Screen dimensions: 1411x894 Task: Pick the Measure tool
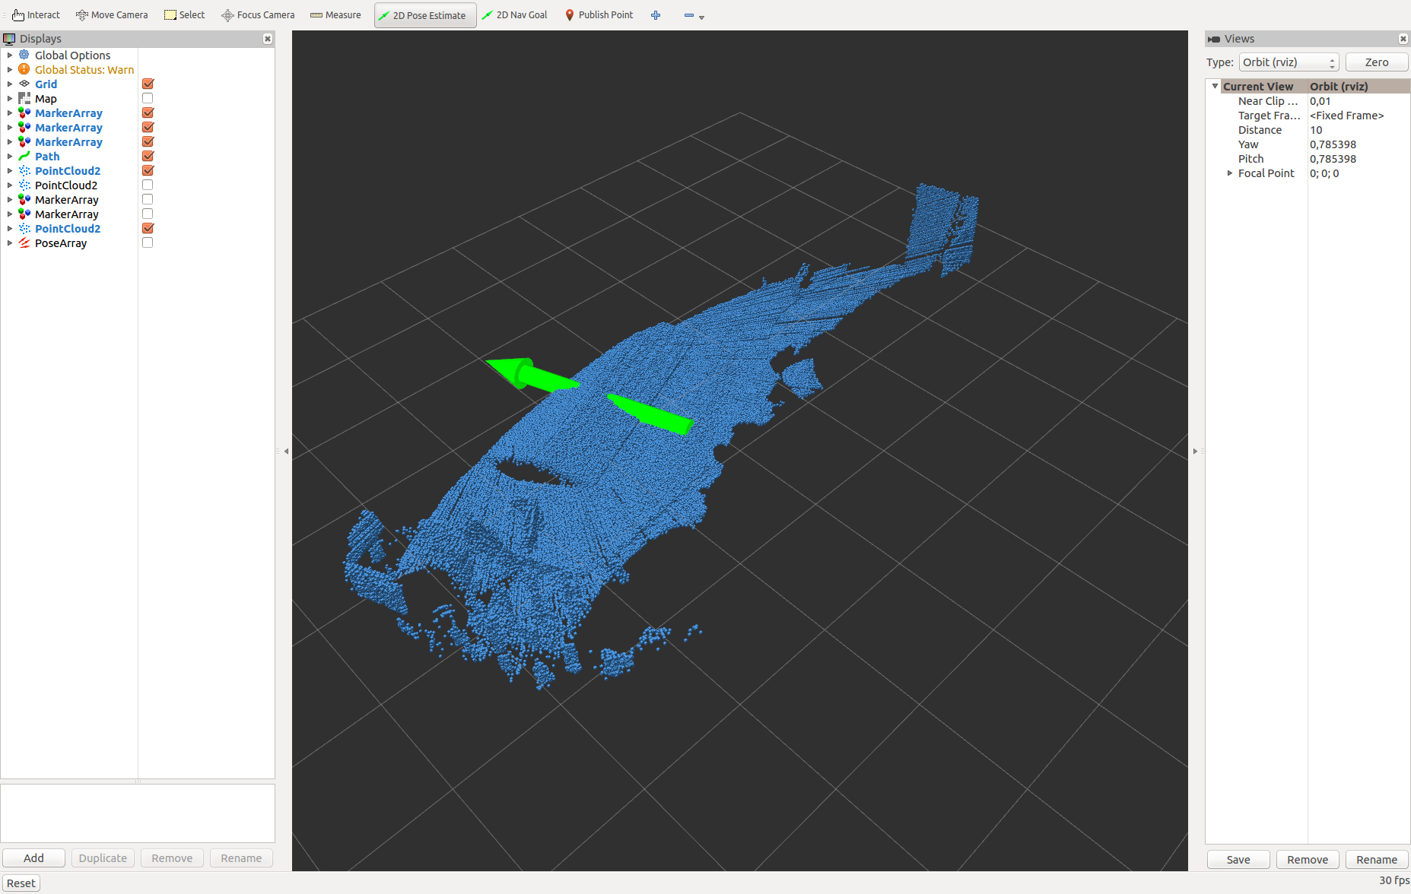(x=335, y=15)
